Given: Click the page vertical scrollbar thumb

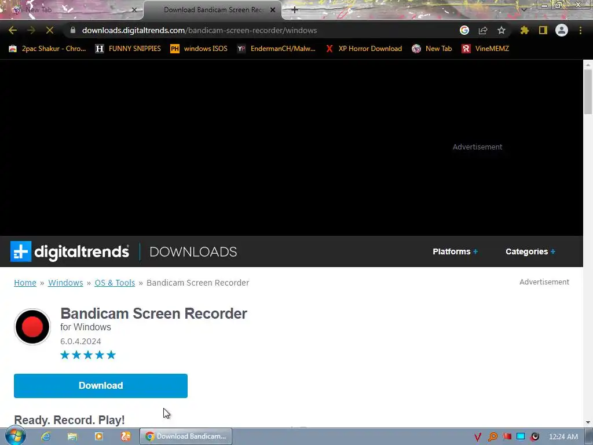Looking at the screenshot, I should 588,91.
